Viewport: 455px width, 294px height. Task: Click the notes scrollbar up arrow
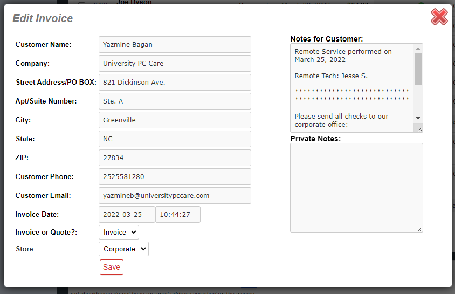click(x=418, y=49)
